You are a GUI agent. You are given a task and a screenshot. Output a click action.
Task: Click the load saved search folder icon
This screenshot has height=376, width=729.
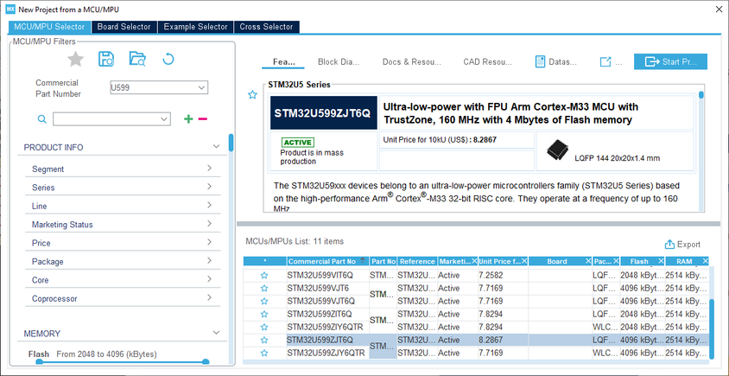137,59
